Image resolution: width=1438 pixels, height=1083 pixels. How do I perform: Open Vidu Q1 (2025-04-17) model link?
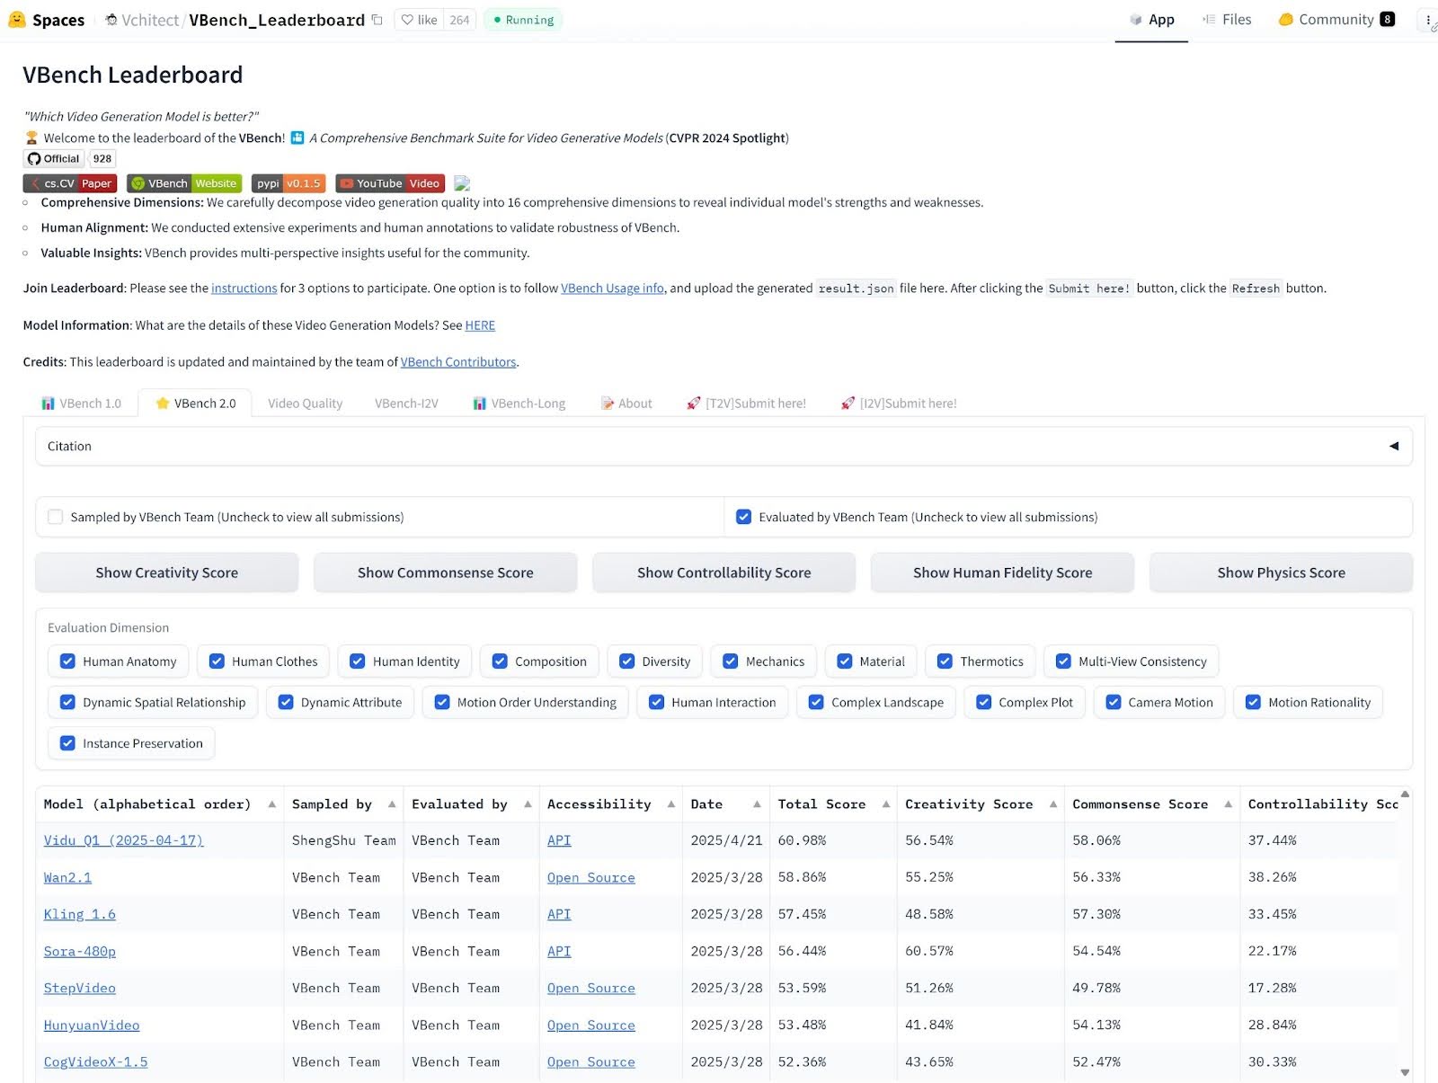pos(123,840)
